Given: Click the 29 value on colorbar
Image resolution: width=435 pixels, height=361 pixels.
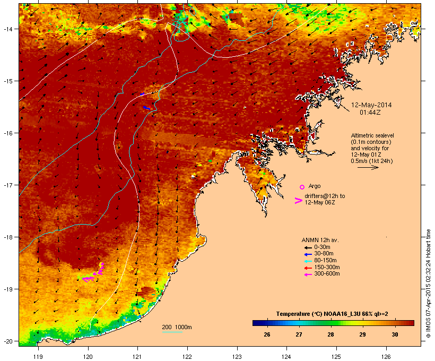Looking at the screenshot, I should click(x=363, y=334).
